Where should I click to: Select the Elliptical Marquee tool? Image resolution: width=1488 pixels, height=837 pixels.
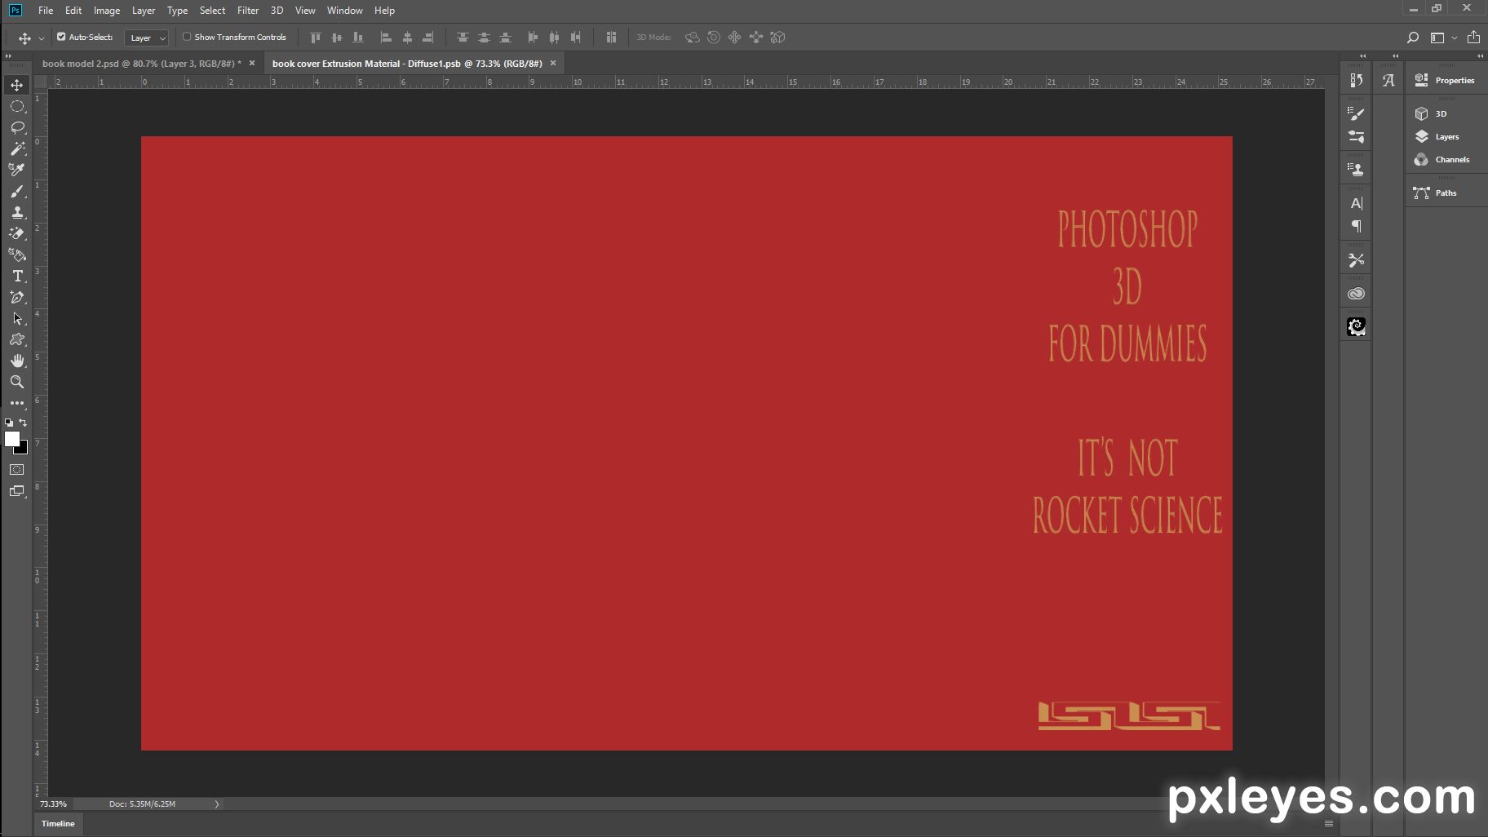point(17,106)
